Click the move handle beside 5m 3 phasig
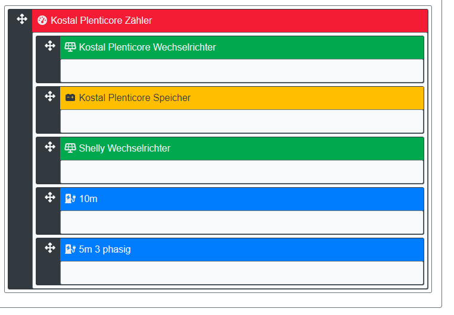This screenshot has width=454, height=315. pos(50,248)
